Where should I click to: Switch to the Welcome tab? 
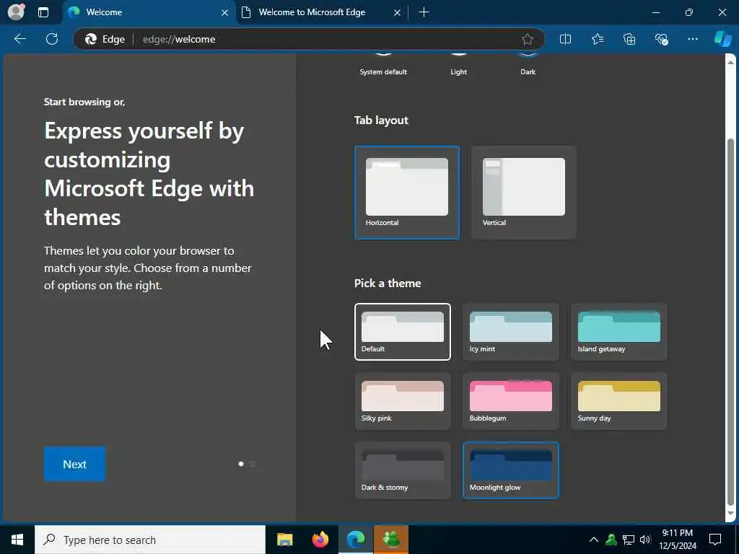click(149, 13)
